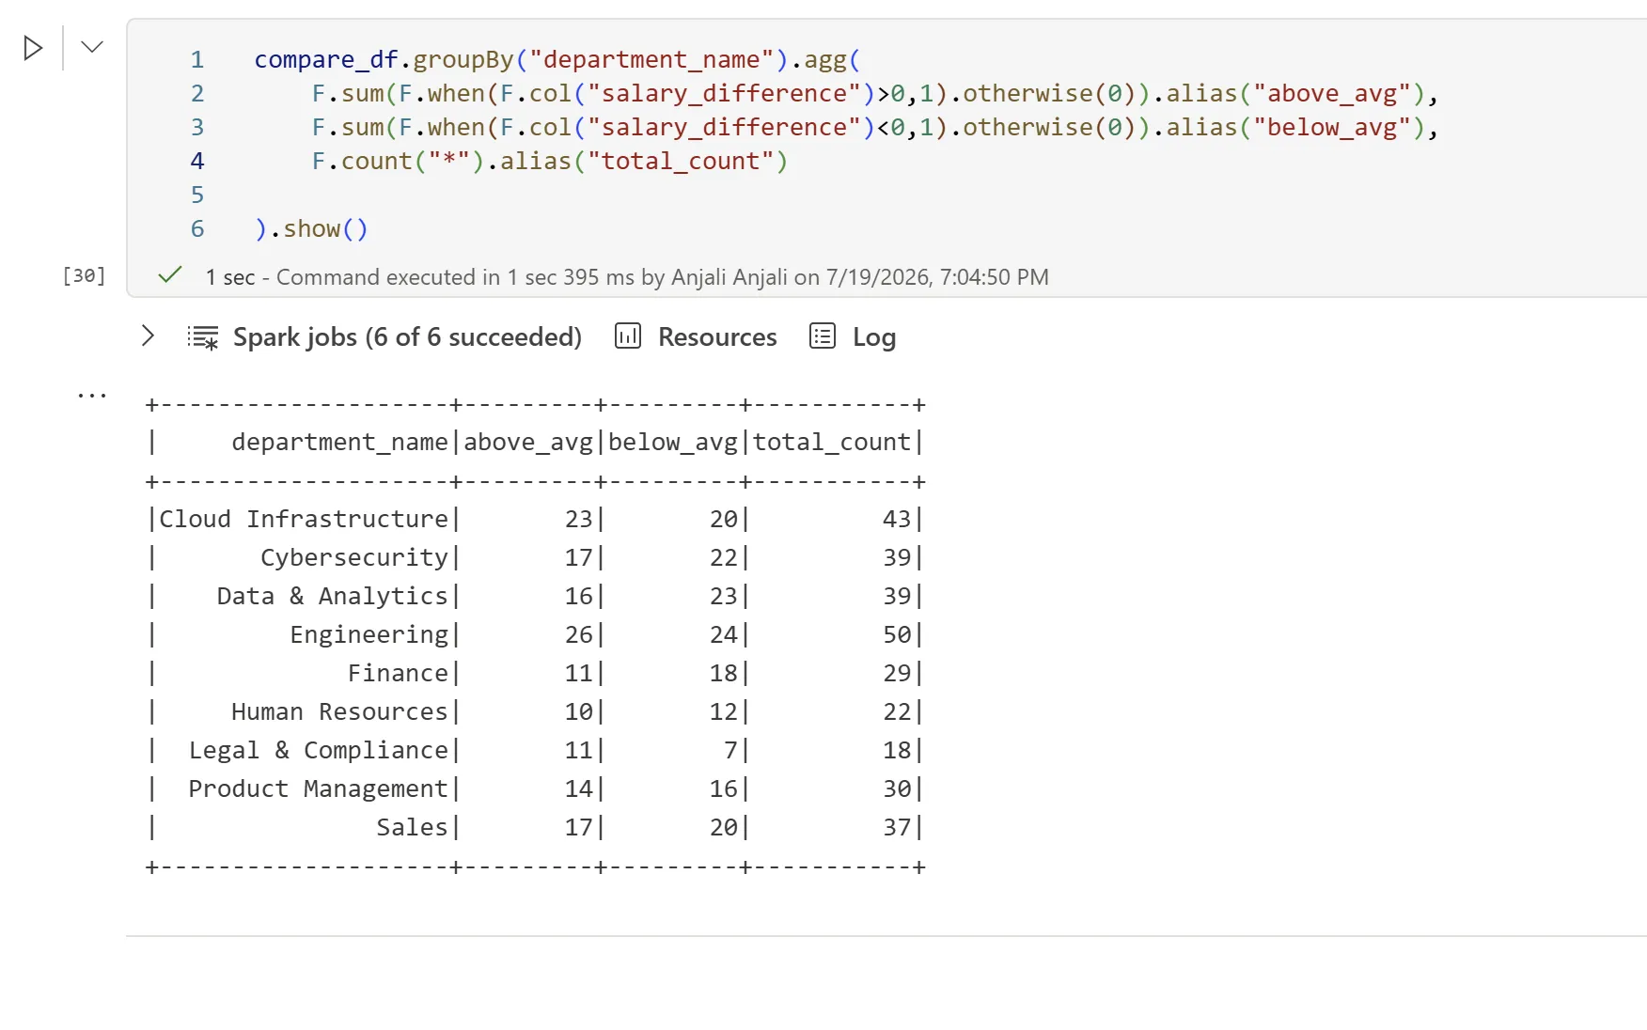Image resolution: width=1647 pixels, height=1030 pixels.
Task: Select the Product Management row name
Action: [x=319, y=788]
